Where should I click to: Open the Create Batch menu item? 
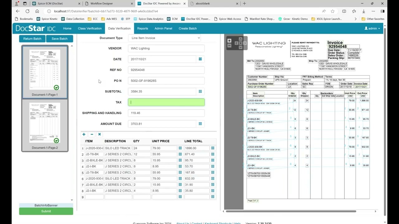point(188,28)
